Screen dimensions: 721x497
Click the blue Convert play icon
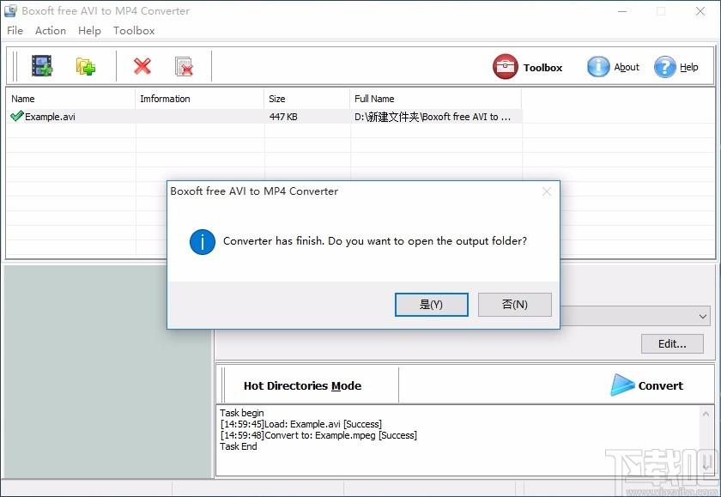[622, 385]
